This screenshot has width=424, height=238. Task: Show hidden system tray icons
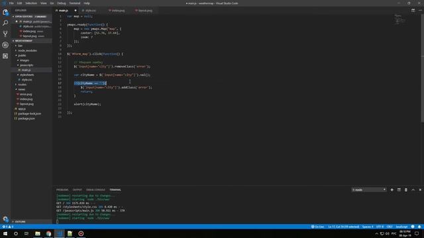click(376, 233)
